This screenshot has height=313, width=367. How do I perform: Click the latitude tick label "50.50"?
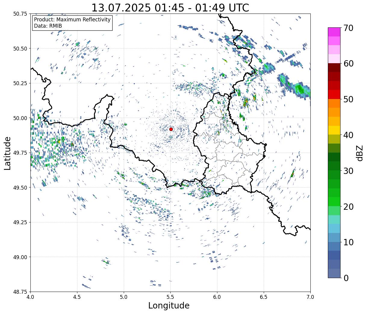(20, 48)
